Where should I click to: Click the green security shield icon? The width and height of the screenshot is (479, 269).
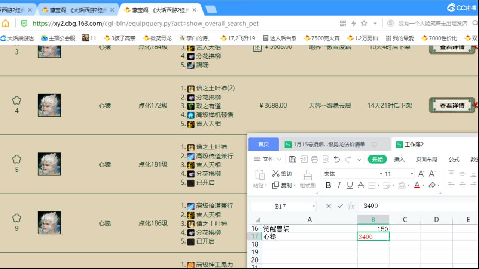click(x=24, y=24)
